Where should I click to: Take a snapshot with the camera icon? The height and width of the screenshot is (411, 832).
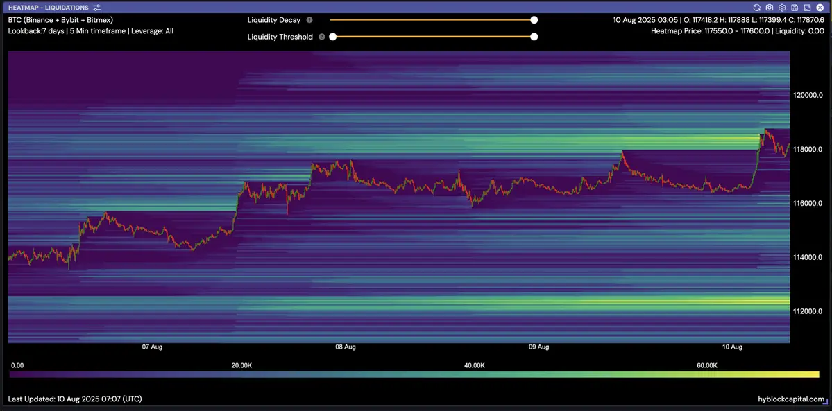pos(770,8)
